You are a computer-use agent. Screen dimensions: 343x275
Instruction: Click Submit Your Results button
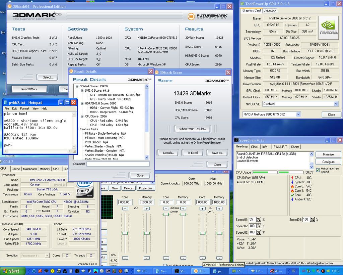(192, 129)
